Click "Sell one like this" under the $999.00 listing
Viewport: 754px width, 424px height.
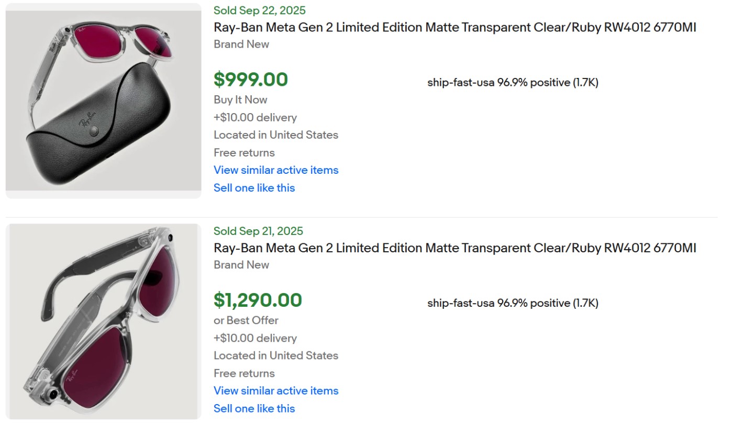pos(254,188)
